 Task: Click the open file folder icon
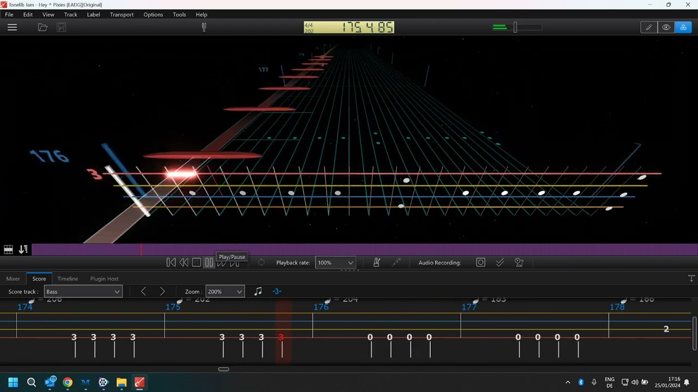43,27
